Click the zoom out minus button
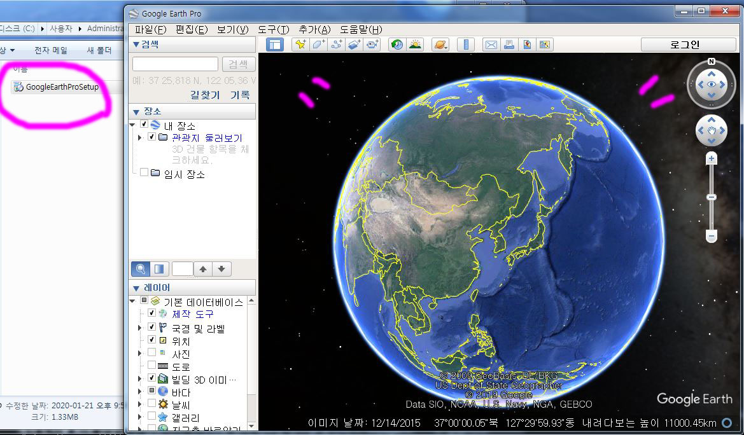This screenshot has width=744, height=435. click(x=711, y=235)
